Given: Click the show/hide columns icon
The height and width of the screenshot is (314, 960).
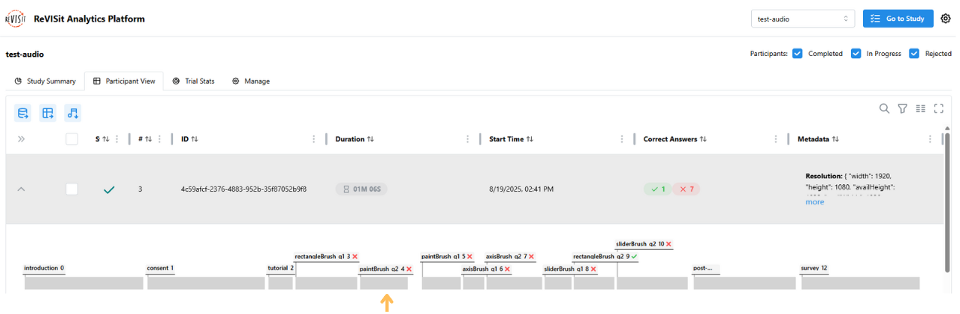Looking at the screenshot, I should (920, 109).
